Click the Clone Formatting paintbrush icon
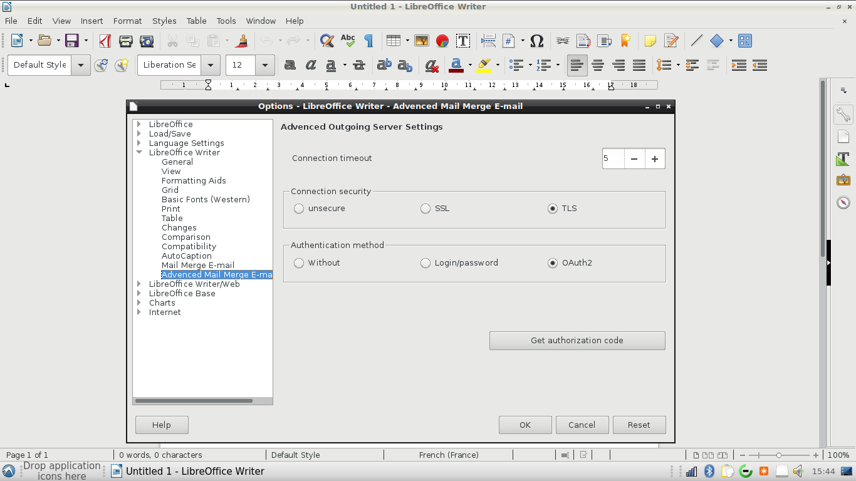Image resolution: width=856 pixels, height=481 pixels. 243,41
